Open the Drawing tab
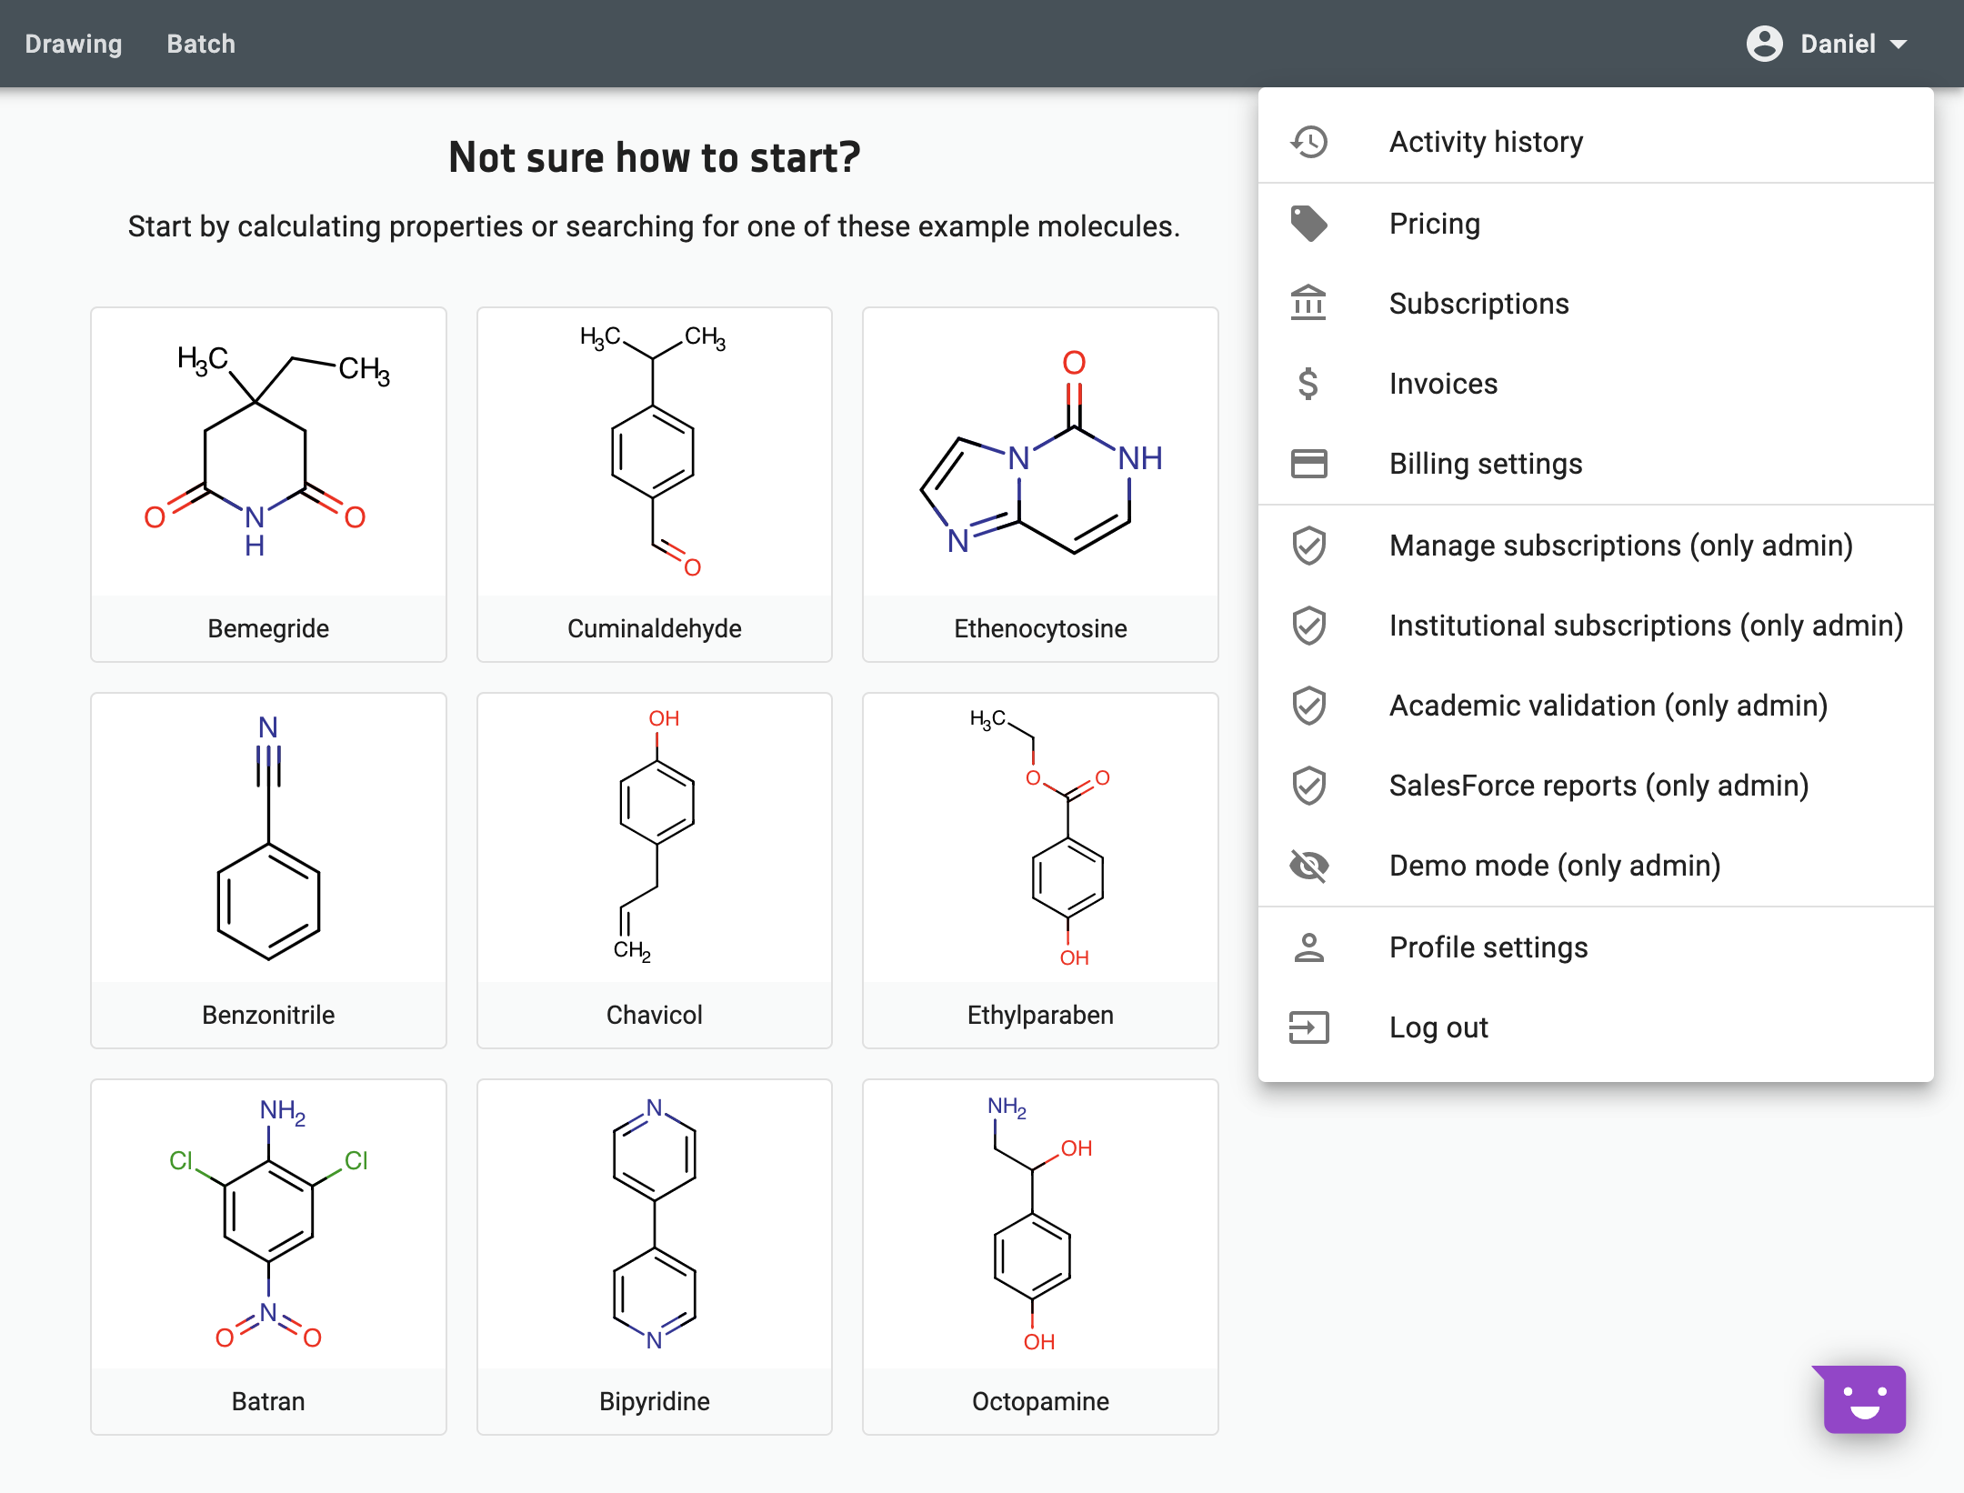The width and height of the screenshot is (1964, 1493). (x=72, y=43)
